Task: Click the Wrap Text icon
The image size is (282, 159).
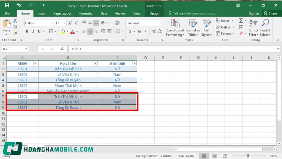Action: pos(118,23)
